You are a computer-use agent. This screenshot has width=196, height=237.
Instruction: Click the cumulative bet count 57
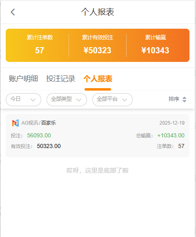coord(40,50)
